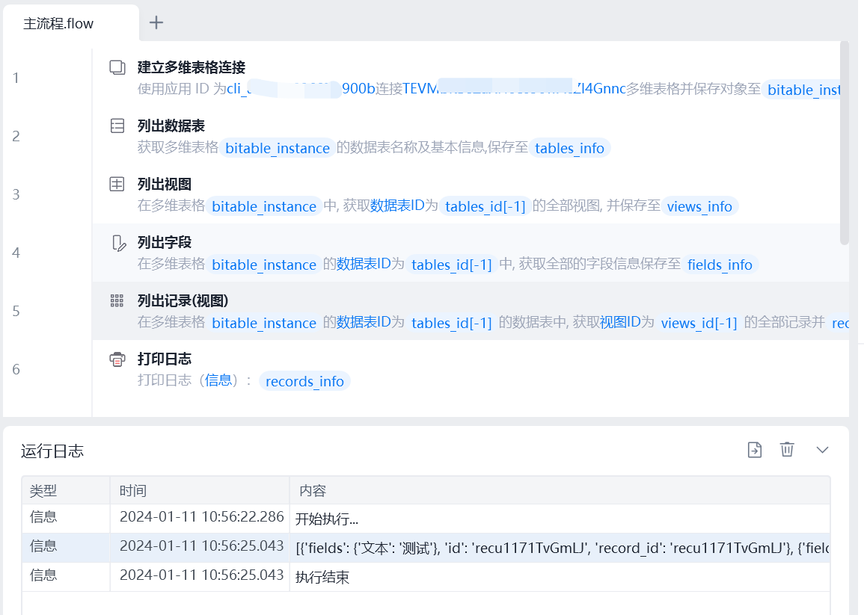This screenshot has height=615, width=864.
Task: Click the 运行日志 panel title
Action: pos(52,451)
